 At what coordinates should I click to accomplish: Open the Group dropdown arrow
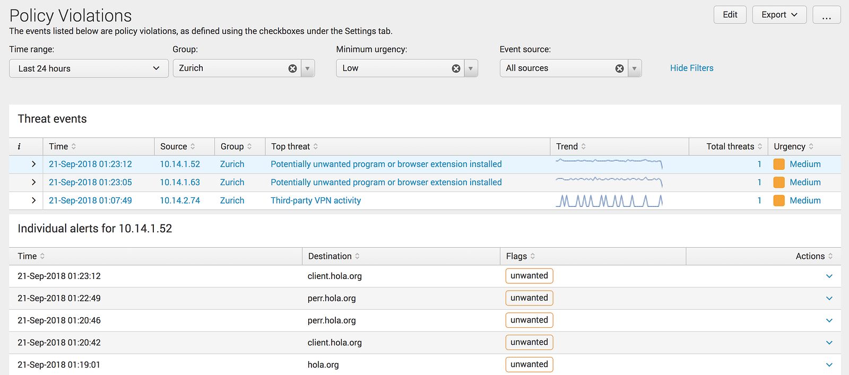coord(308,68)
